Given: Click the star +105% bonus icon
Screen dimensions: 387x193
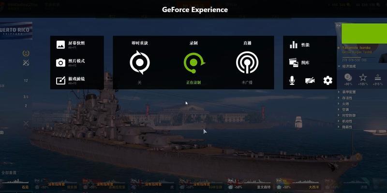Looking at the screenshot, I should [x=363, y=77].
